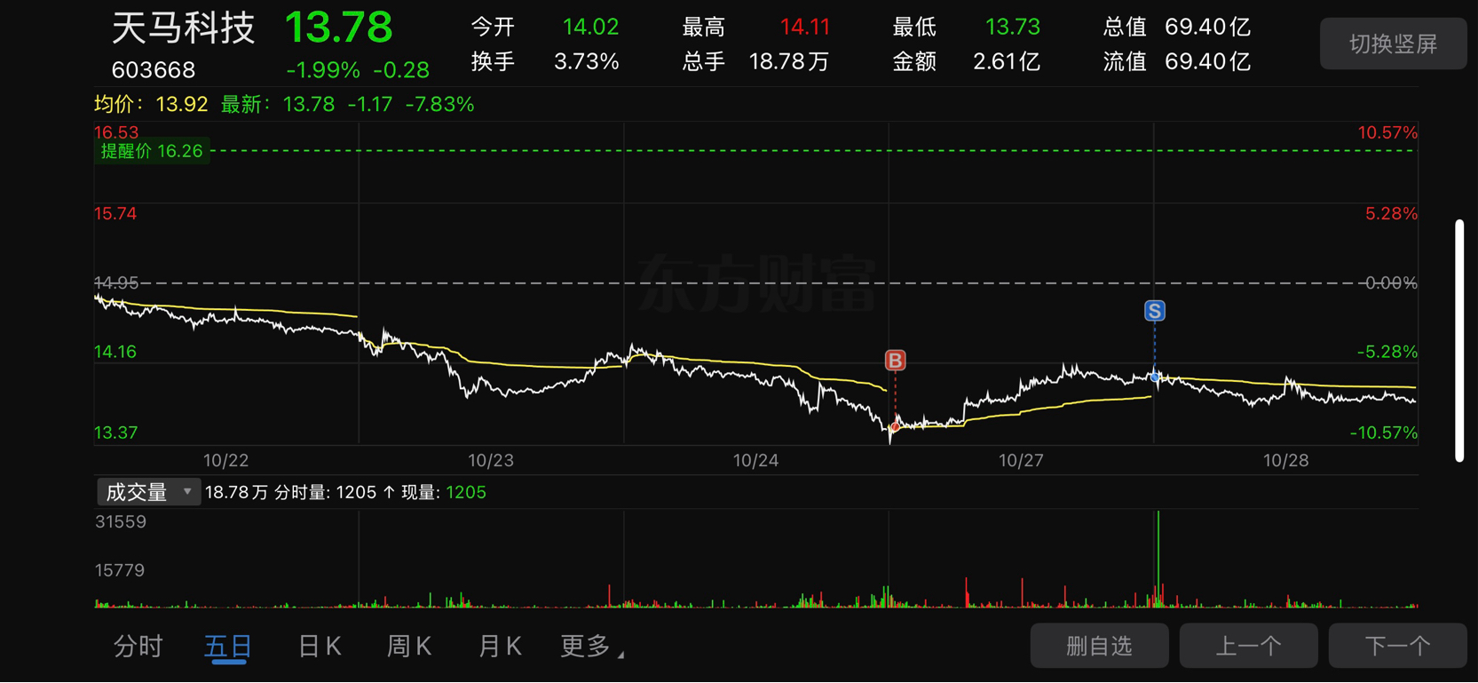1478x683 pixels.
Task: Tap the 10/22 date label
Action: pos(225,460)
